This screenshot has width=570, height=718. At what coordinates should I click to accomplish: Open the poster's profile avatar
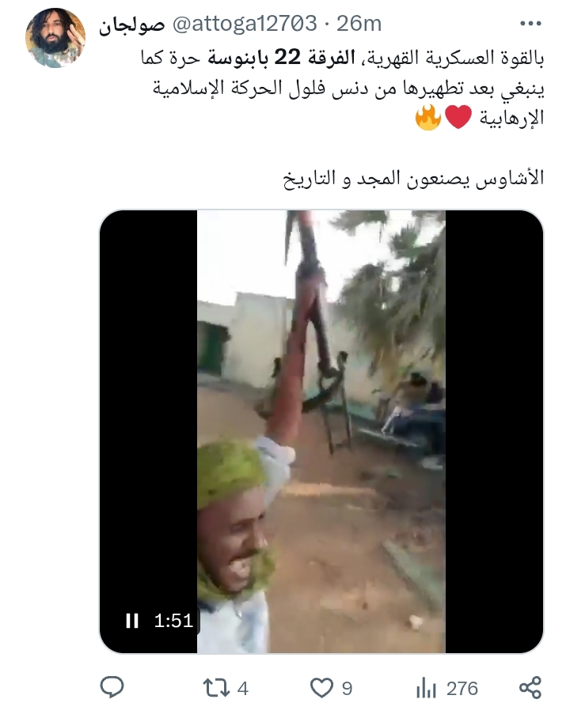click(x=55, y=38)
